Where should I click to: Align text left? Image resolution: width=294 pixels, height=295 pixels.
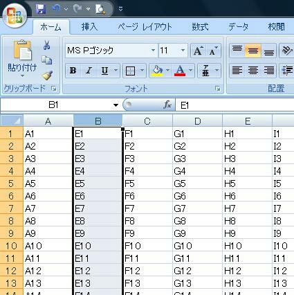(237, 71)
